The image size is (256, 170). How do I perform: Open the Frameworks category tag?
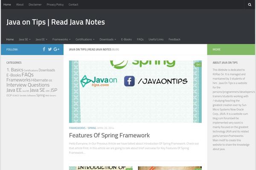tap(18, 80)
